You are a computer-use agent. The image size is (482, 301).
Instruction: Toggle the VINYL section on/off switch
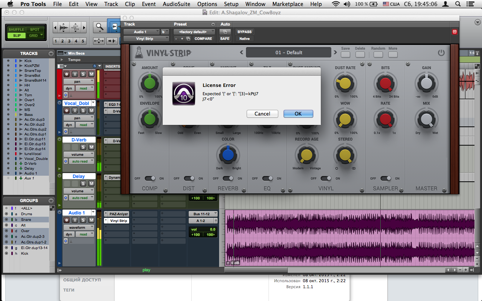click(x=326, y=178)
